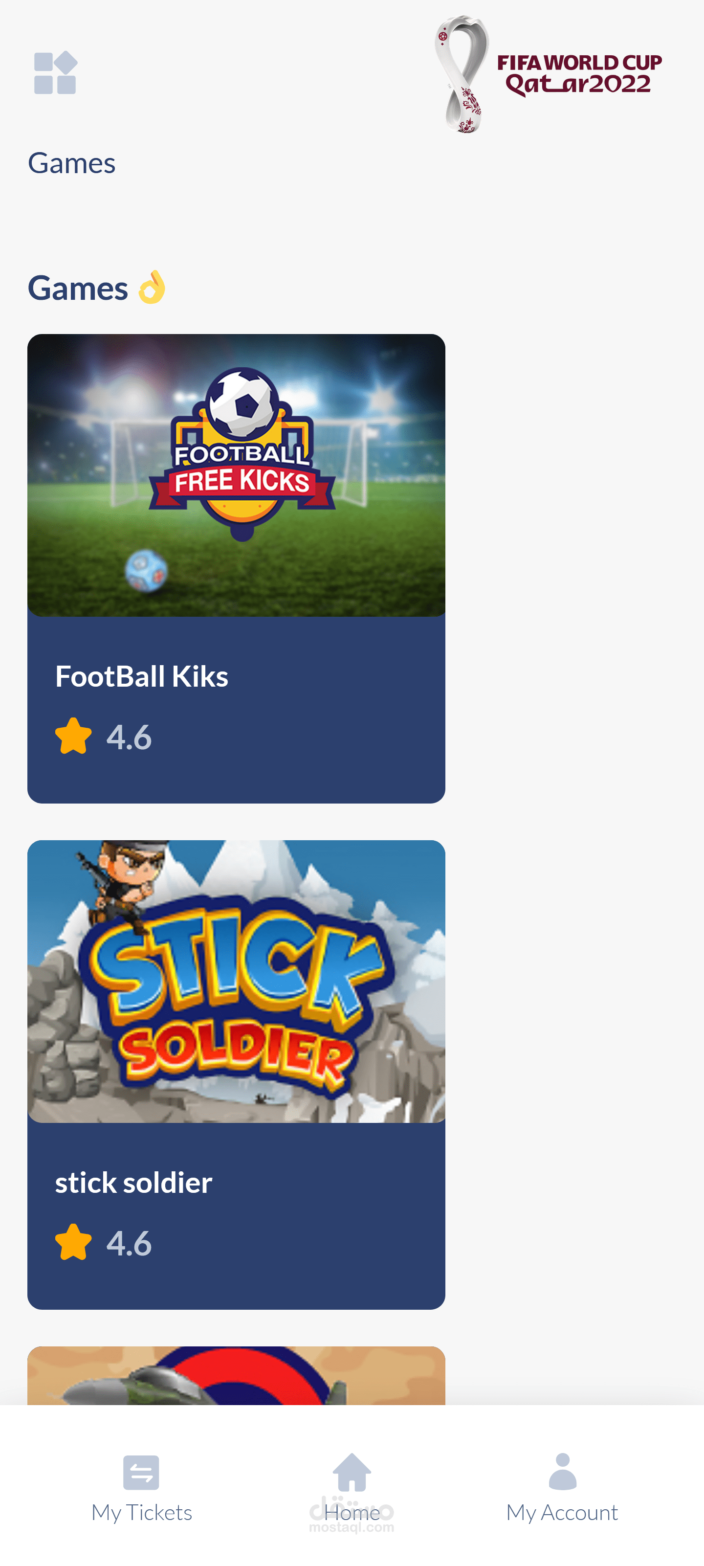Image resolution: width=704 pixels, height=1566 pixels.
Task: Tap the star icon on stick soldier card
Action: 73,1242
